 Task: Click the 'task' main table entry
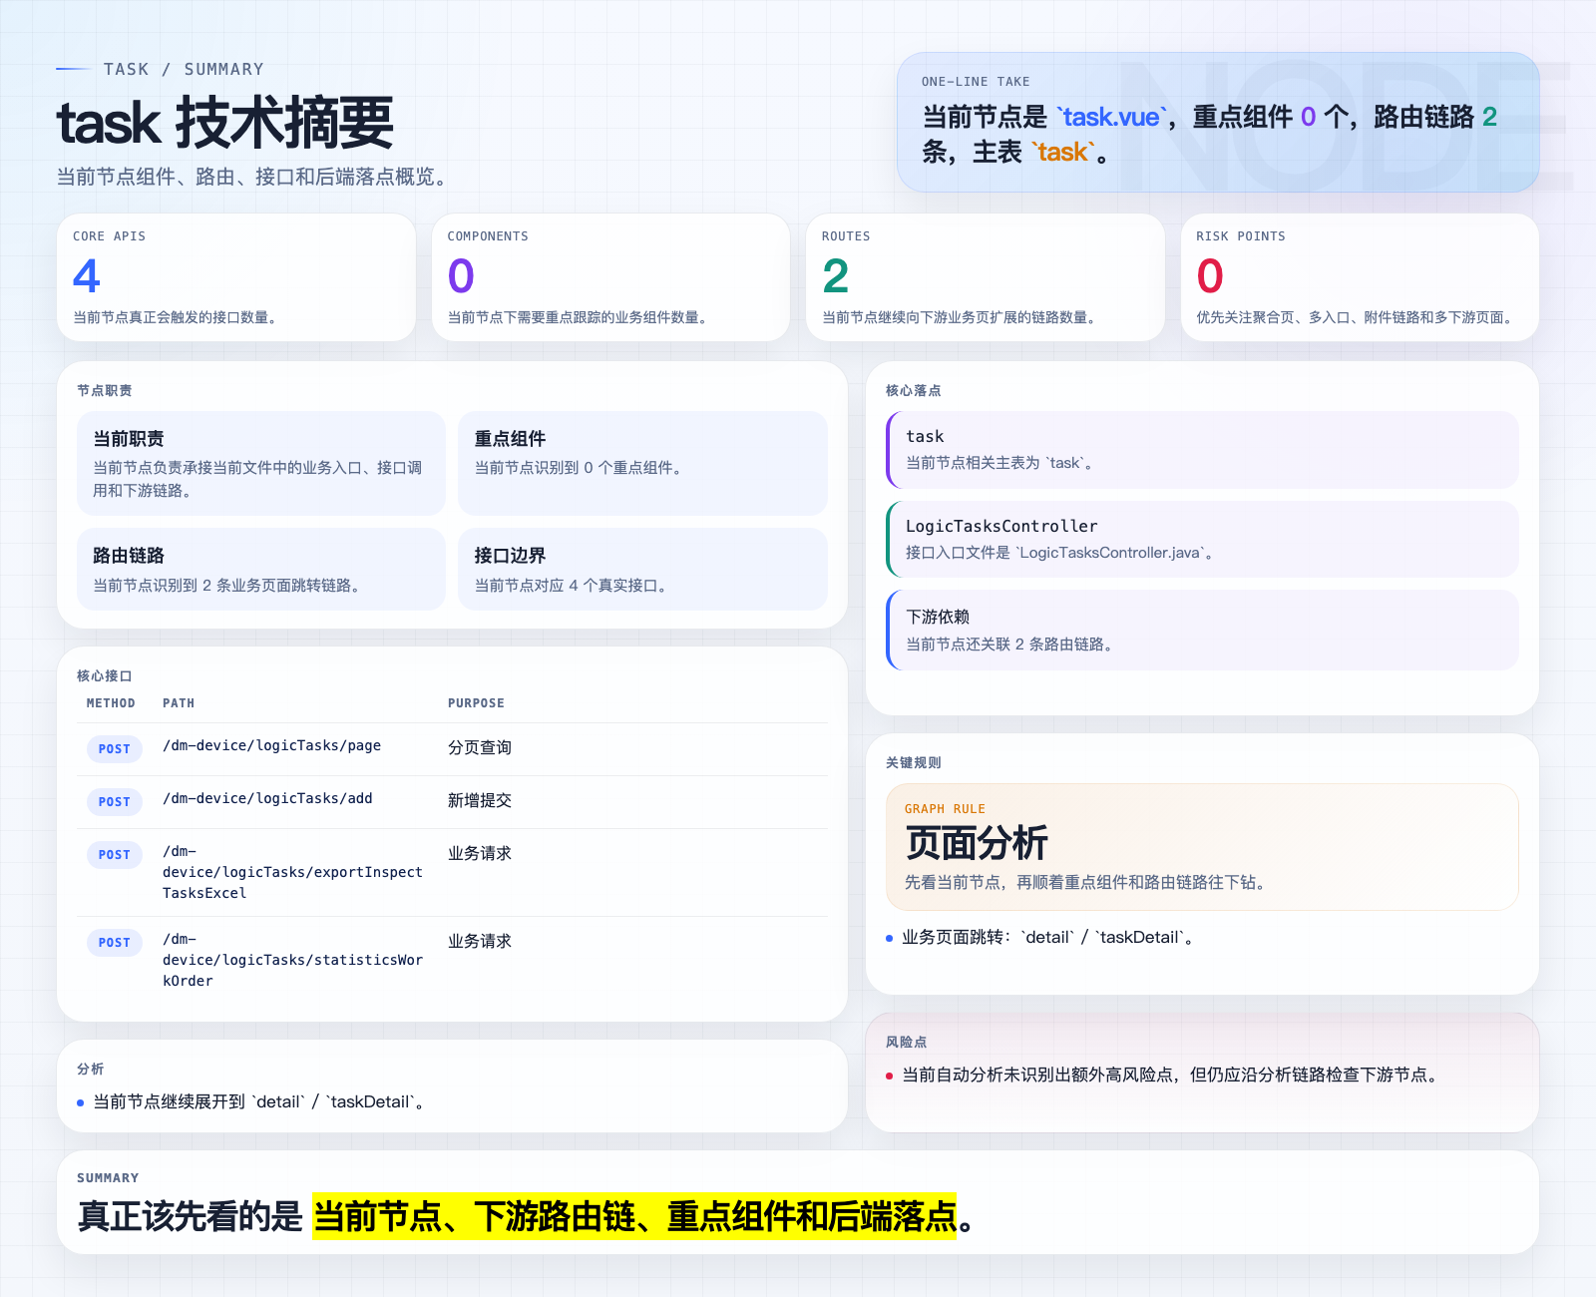click(1202, 449)
